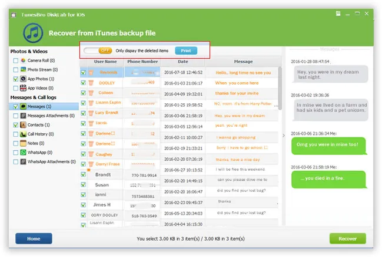Image resolution: width=382 pixels, height=257 pixels.
Task: Check the Photo Stream checkbox
Action: pos(15,70)
